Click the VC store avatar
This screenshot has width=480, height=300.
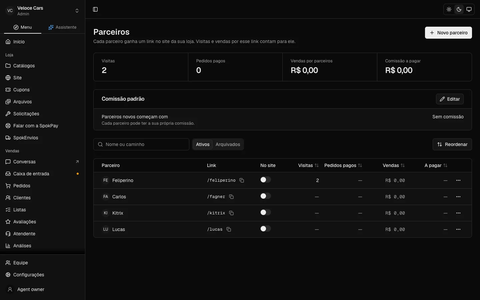[10, 11]
